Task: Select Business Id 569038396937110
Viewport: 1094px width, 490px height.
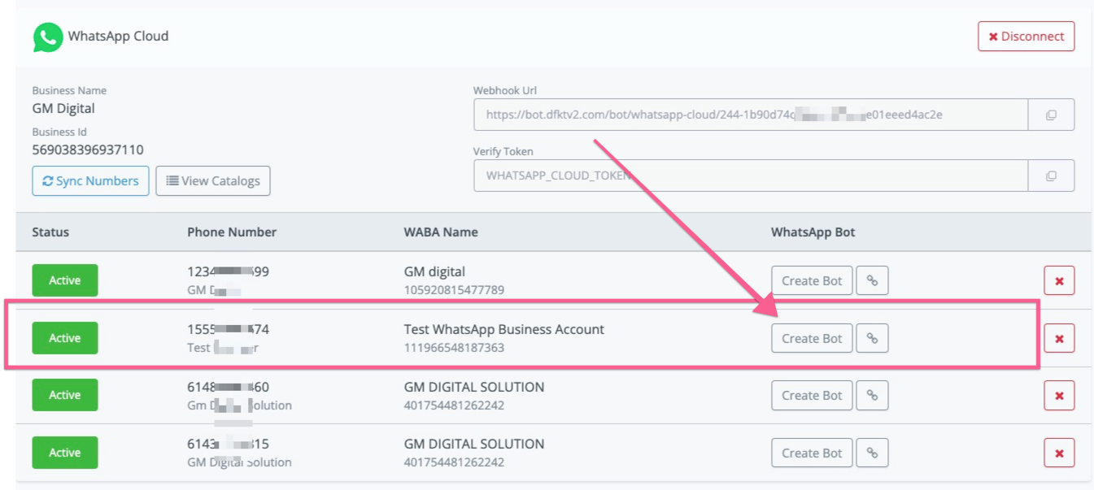Action: tap(88, 150)
